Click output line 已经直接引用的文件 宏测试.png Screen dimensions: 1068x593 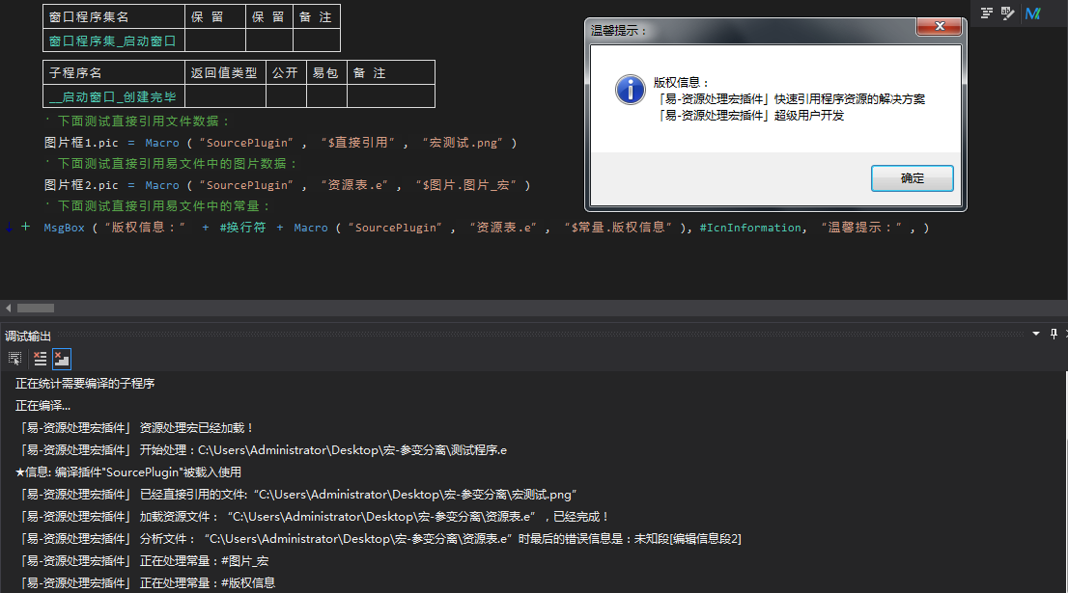click(x=297, y=495)
